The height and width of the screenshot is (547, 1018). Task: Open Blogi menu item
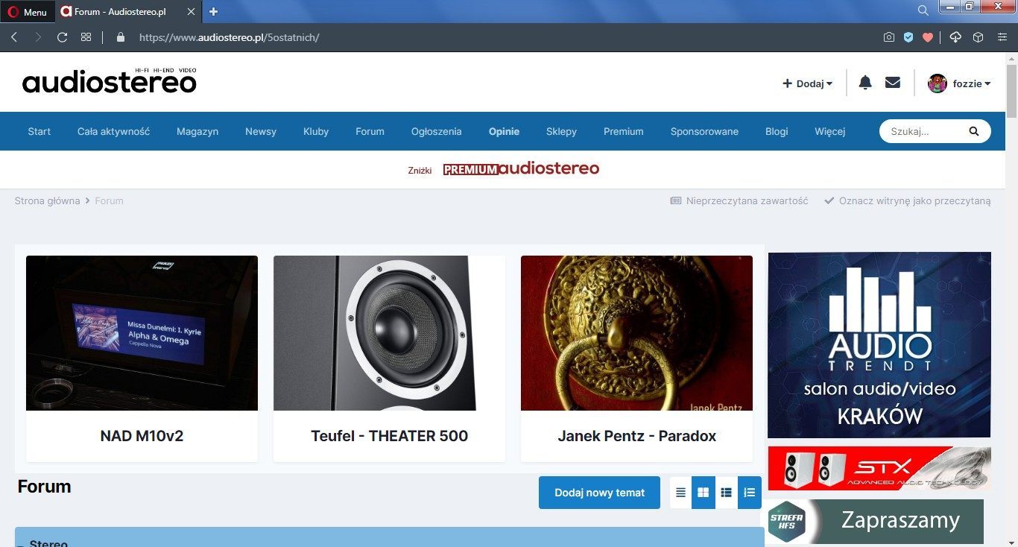pyautogui.click(x=777, y=131)
